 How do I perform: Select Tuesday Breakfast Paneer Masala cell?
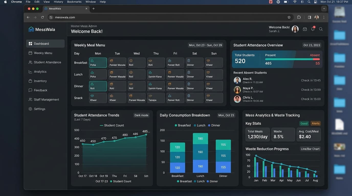tap(117, 63)
